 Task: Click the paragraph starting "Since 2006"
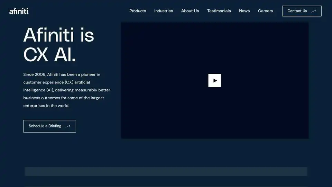[67, 90]
